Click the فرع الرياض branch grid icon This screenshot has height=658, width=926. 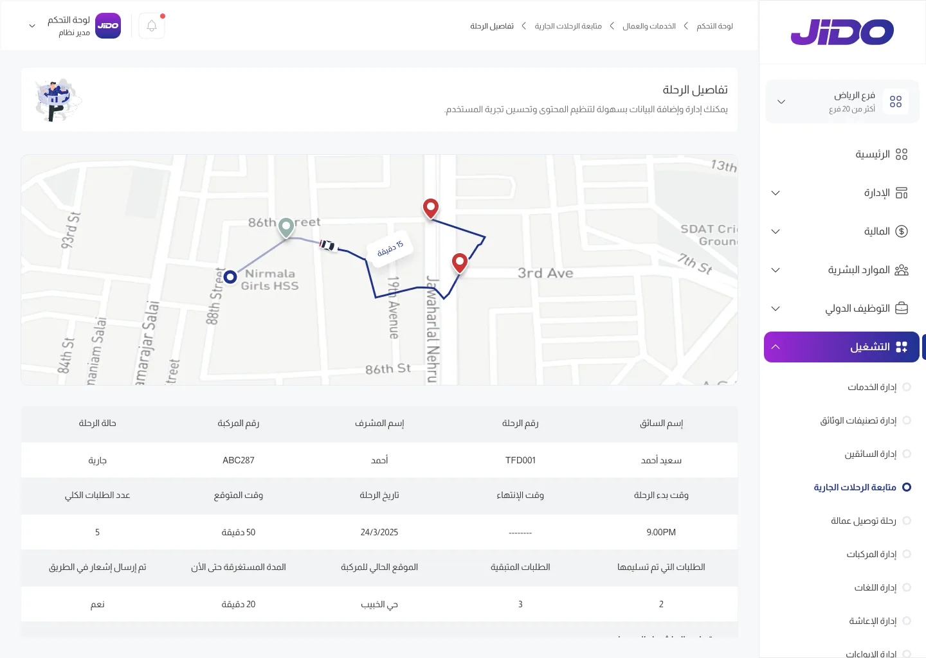896,102
